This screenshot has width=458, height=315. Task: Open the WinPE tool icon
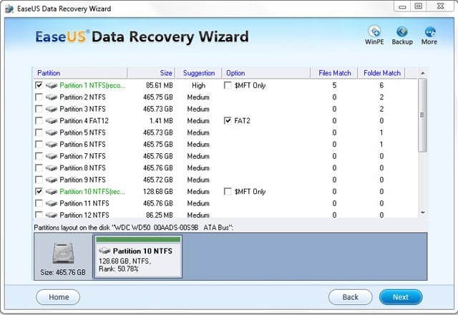[x=374, y=35]
